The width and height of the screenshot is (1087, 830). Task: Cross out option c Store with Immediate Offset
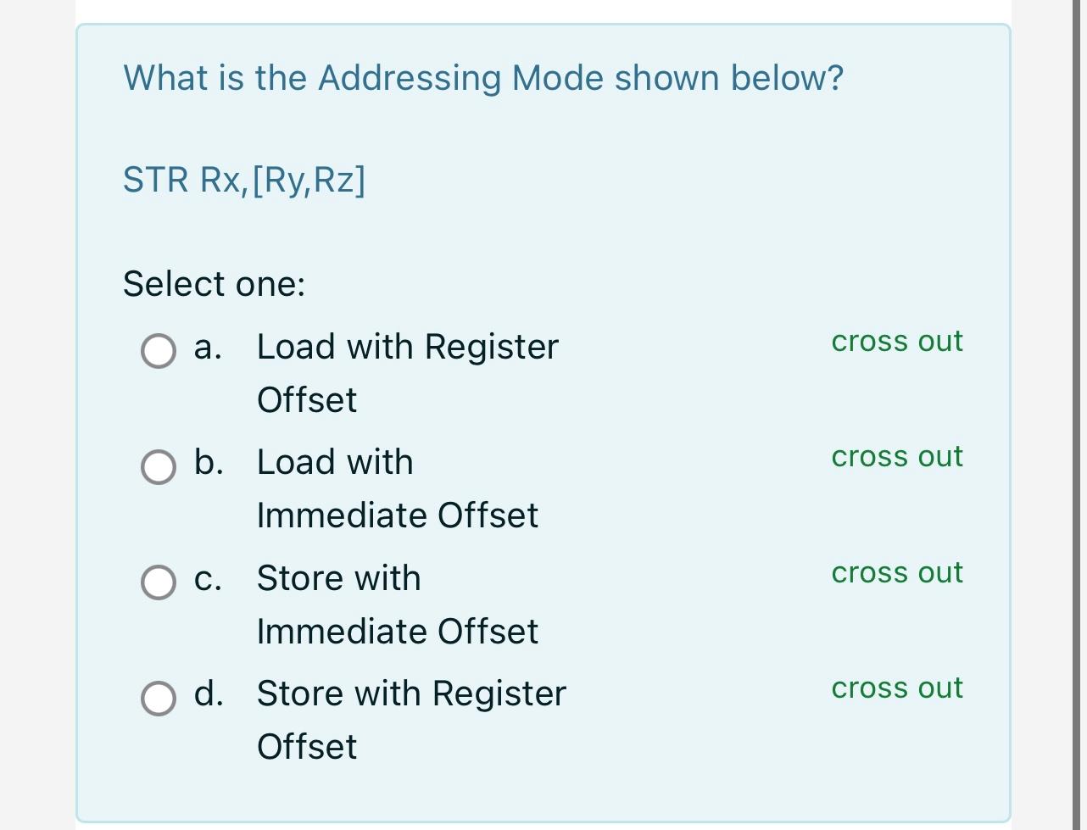pyautogui.click(x=896, y=573)
